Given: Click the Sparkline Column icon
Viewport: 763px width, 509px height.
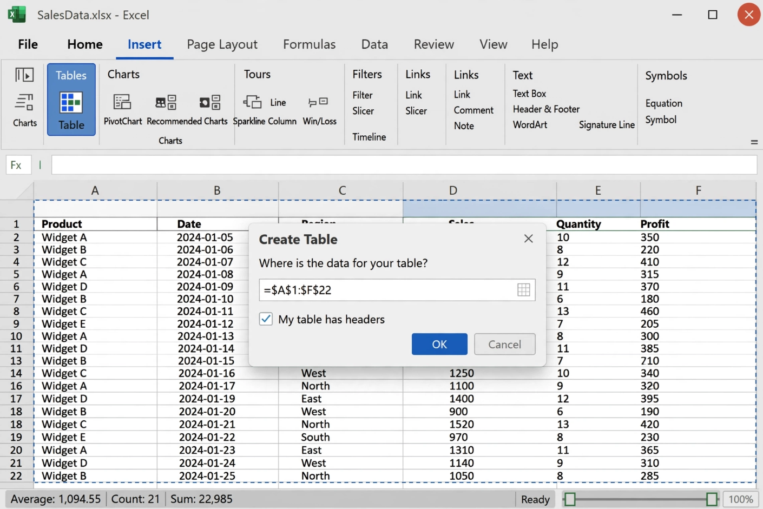Looking at the screenshot, I should 253,102.
